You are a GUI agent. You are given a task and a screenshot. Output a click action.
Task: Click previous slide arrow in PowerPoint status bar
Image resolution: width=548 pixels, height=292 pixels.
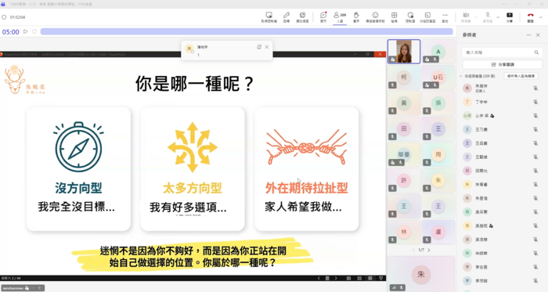coord(319,279)
